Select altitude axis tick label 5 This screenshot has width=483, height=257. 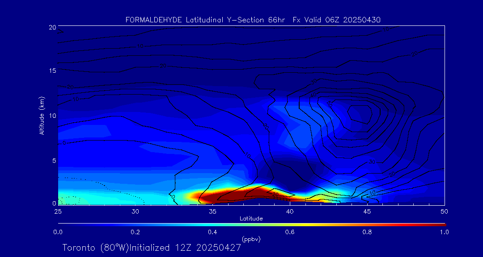click(x=54, y=161)
